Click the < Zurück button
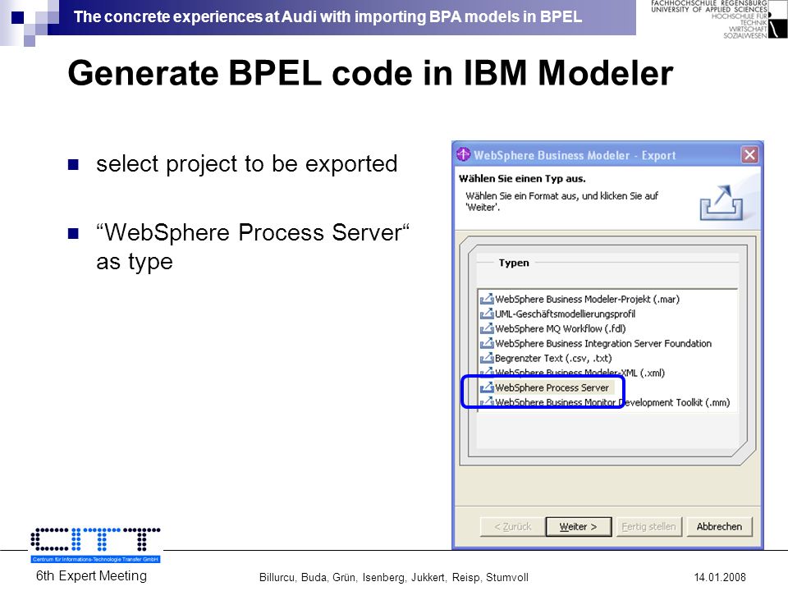788x591 pixels. (512, 526)
